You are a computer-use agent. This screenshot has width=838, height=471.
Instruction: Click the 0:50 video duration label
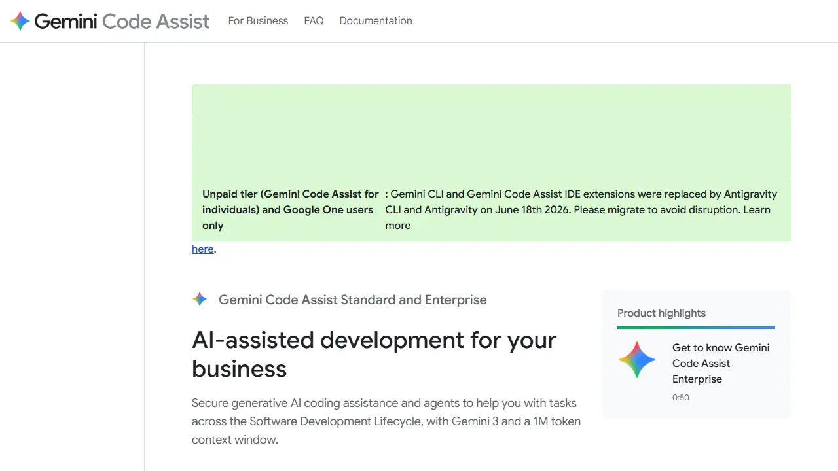[680, 398]
